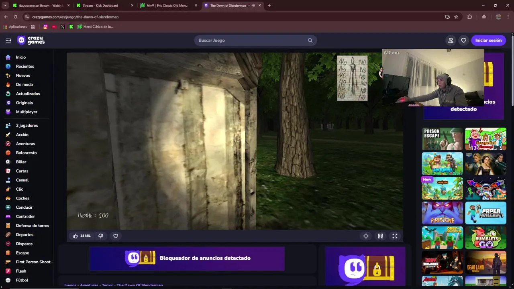
Task: Open Acción category
Action: tap(22, 134)
